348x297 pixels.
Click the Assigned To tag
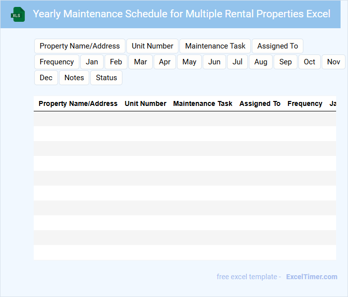click(278, 46)
